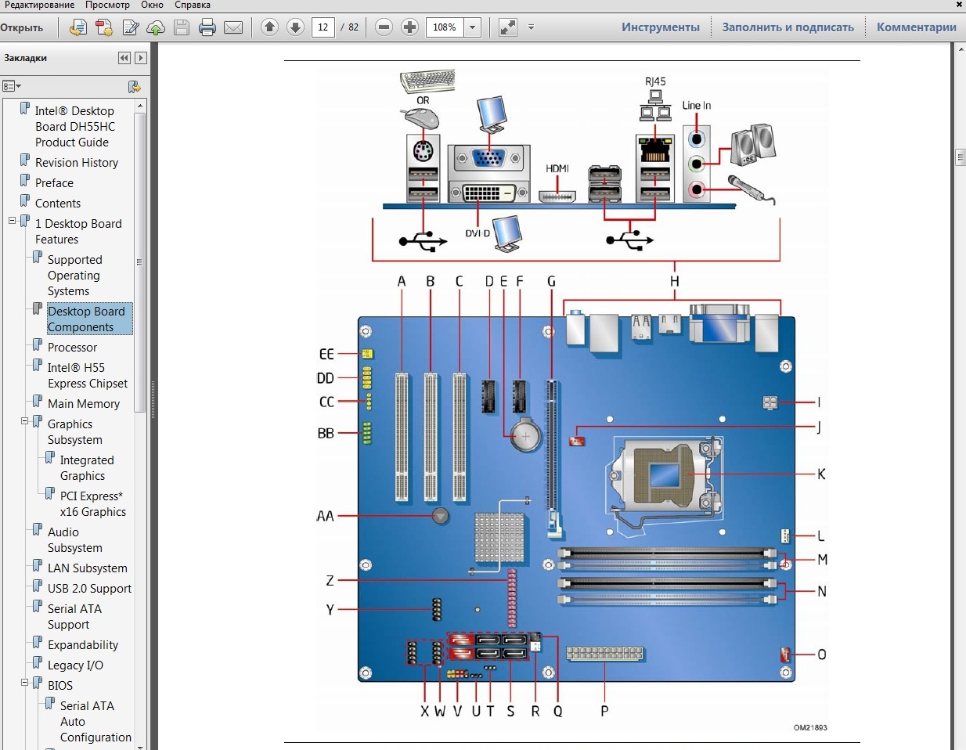Zoom in with the plus button
This screenshot has height=750, width=966.
click(x=409, y=27)
